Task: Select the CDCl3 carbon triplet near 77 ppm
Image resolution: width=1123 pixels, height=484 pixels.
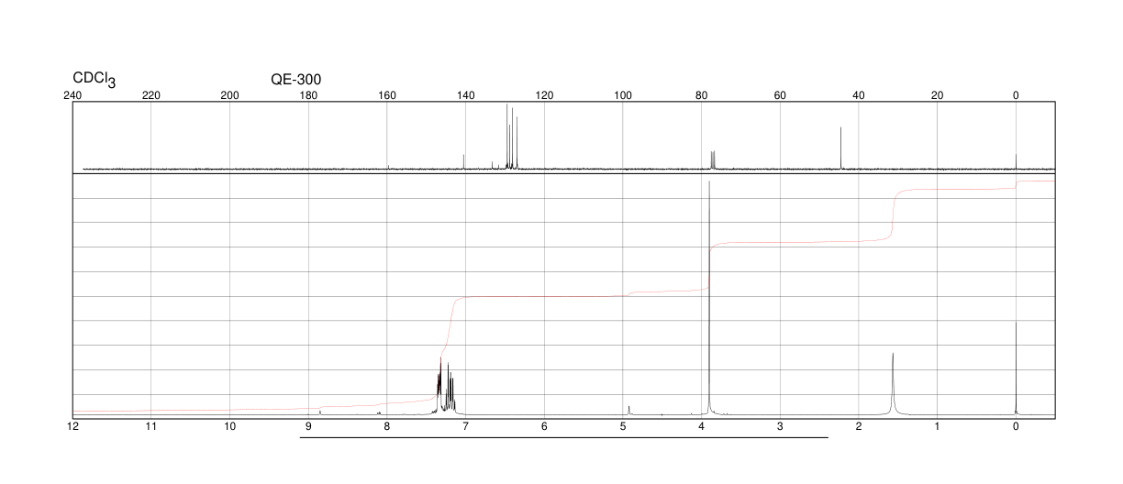Action: point(713,159)
